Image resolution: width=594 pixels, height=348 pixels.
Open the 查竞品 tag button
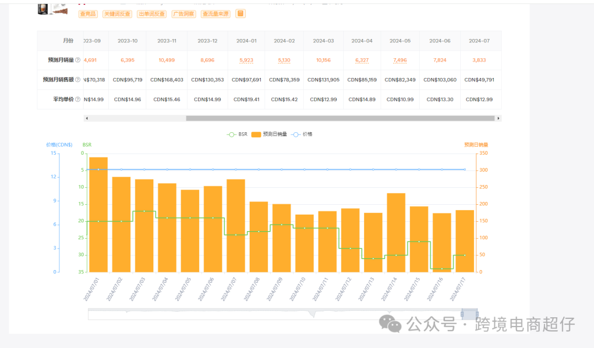[88, 14]
